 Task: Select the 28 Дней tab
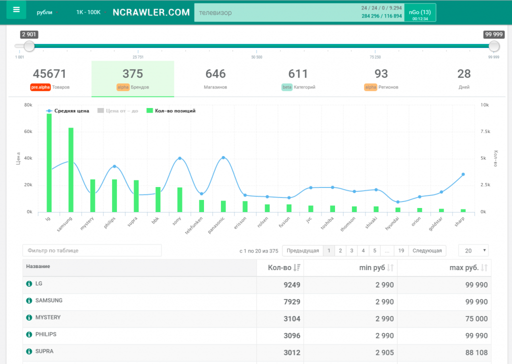(463, 78)
